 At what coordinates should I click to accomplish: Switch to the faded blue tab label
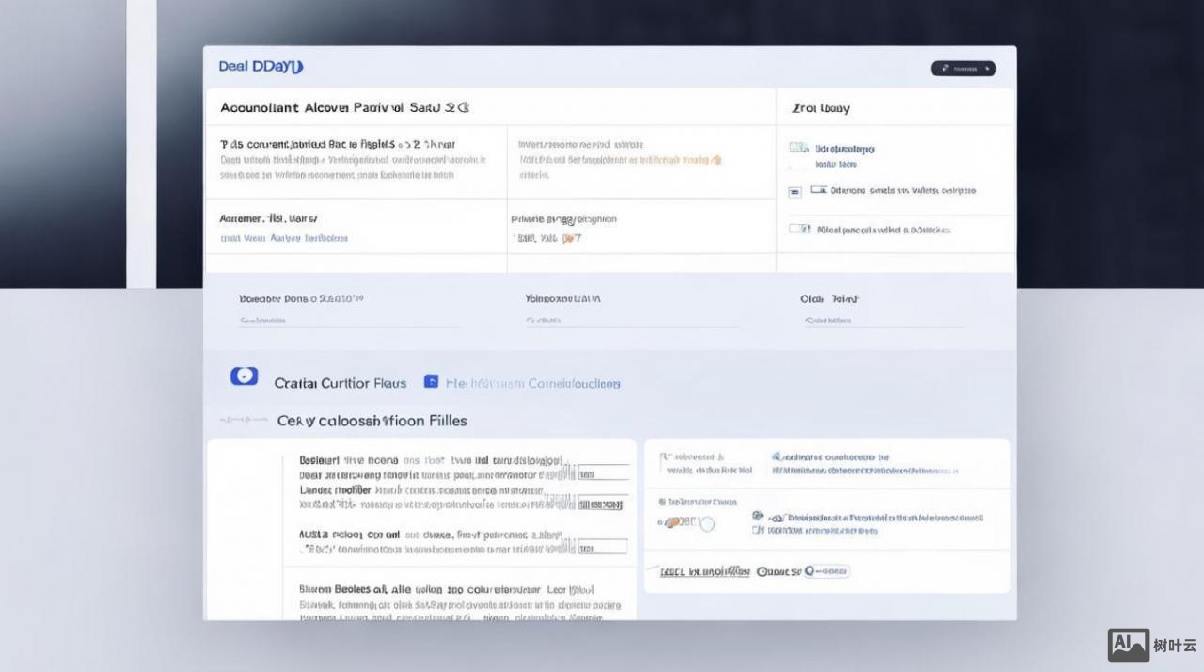(x=532, y=383)
